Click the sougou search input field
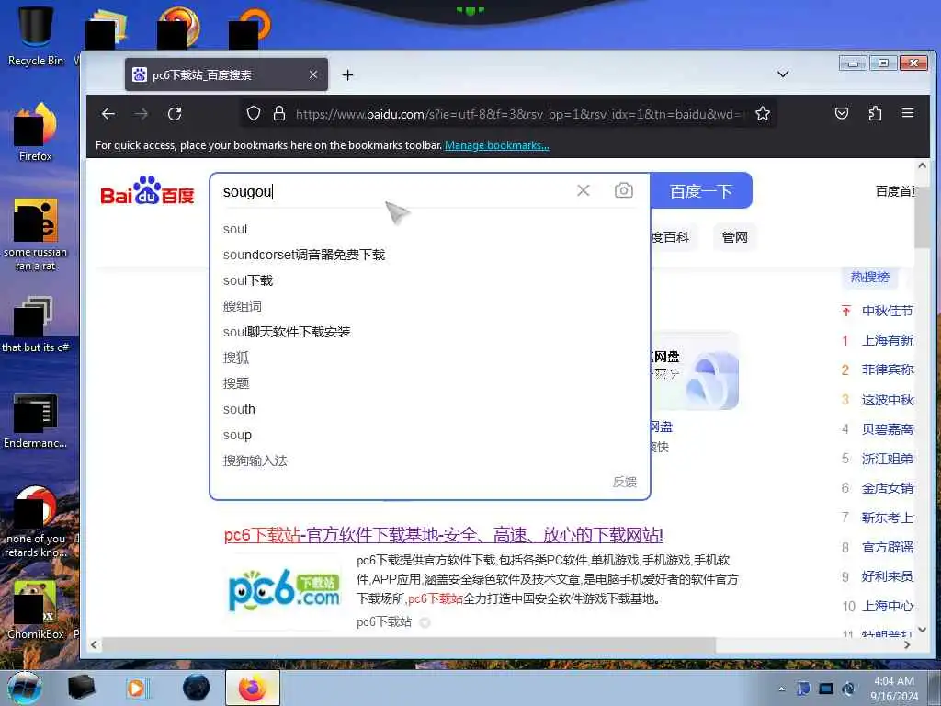The image size is (941, 706). point(393,191)
